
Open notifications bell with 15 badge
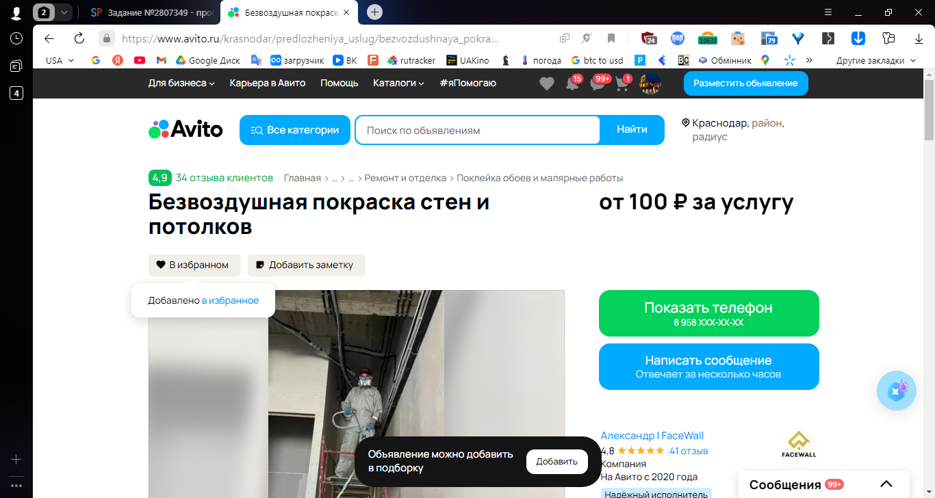tap(572, 83)
